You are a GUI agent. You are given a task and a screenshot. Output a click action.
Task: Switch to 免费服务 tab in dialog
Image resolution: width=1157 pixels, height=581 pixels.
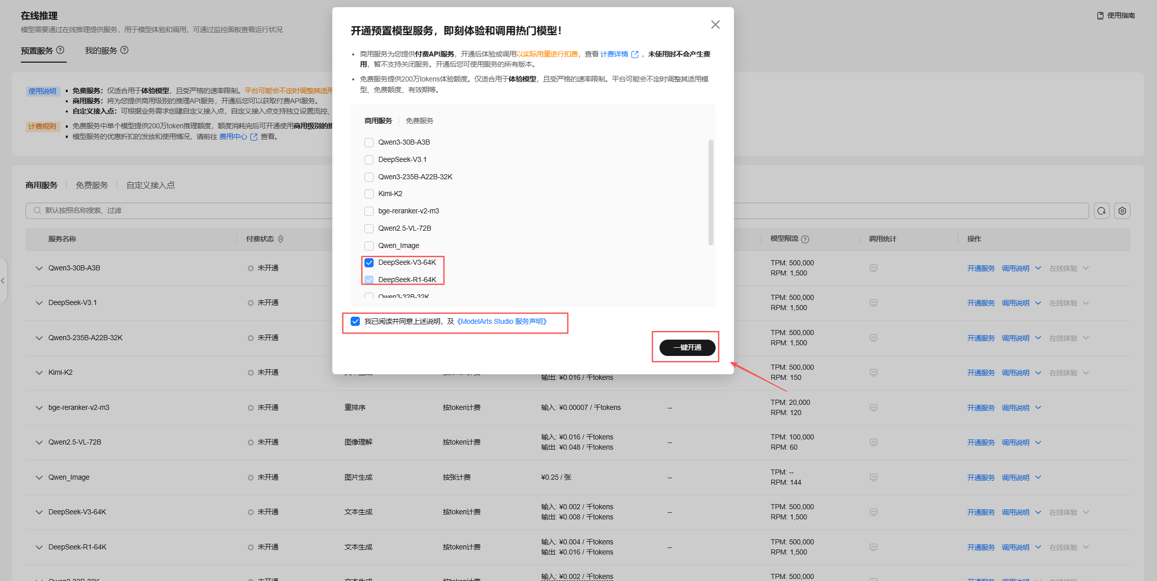[419, 121]
